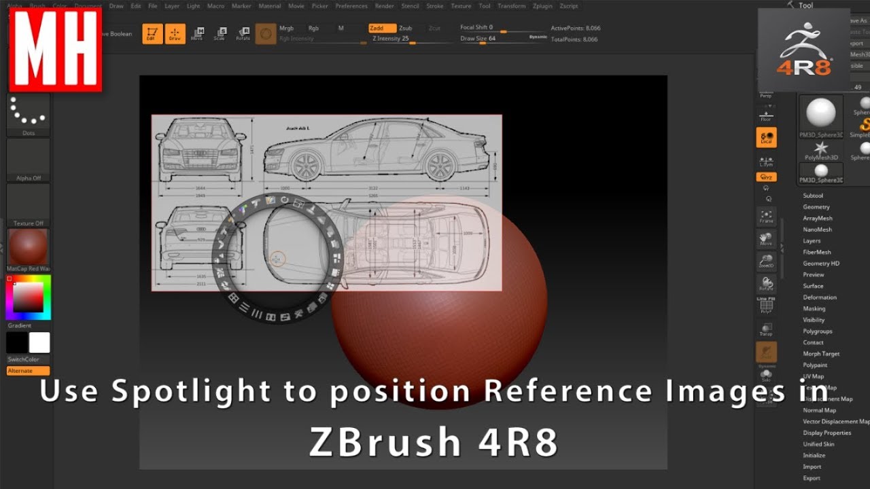Expand the Geometry sub-palette
The image size is (870, 489).
816,207
